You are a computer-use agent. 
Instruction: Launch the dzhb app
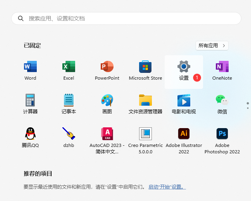tap(69, 138)
